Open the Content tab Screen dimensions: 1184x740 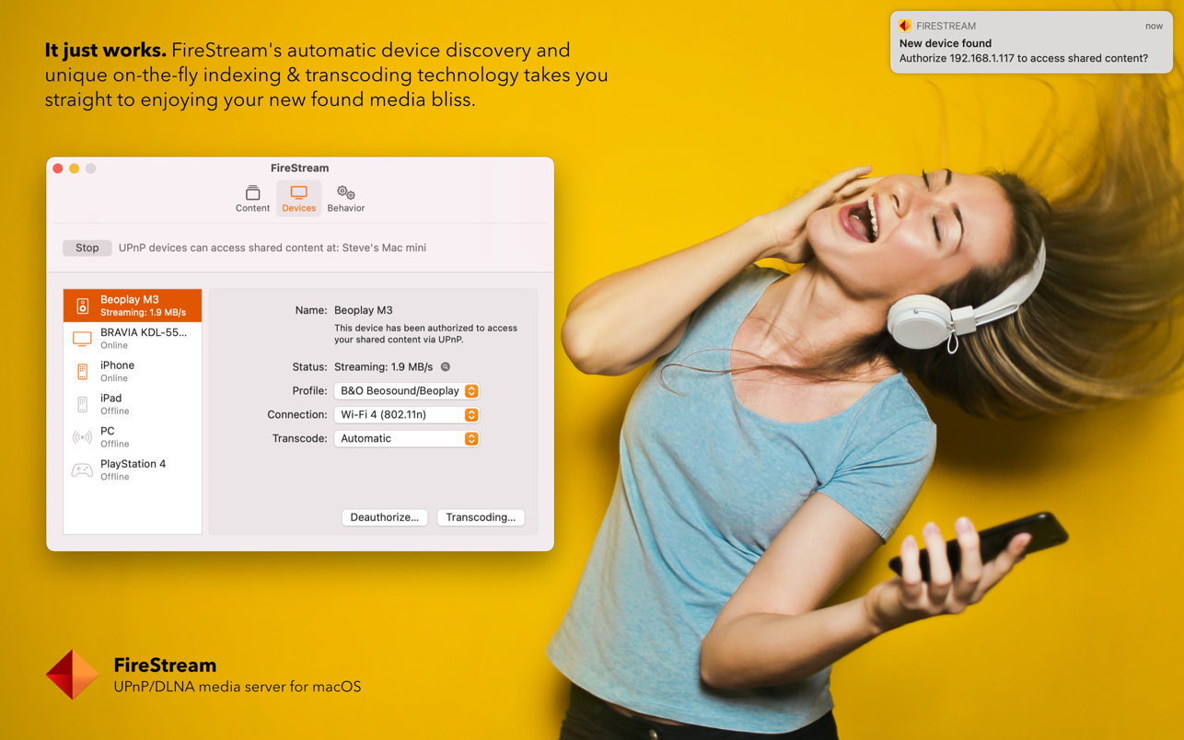[x=252, y=198]
